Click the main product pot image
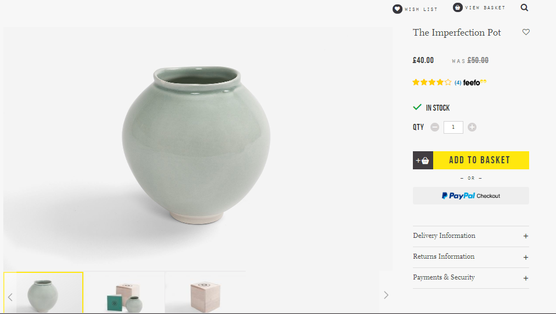Image resolution: width=556 pixels, height=314 pixels. tap(196, 145)
